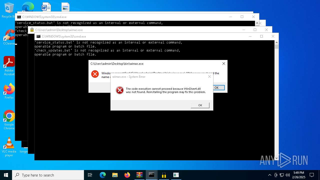Minimize the front cmd.exe window
Image resolution: width=320 pixels, height=180 pixels.
tap(250, 36)
